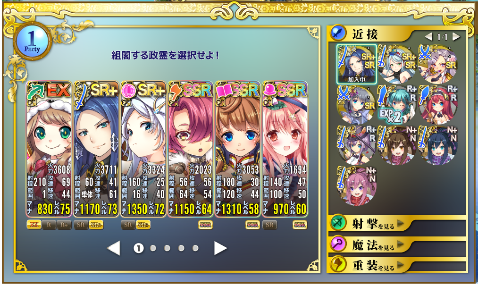478x286 pixels.
Task: Pick the SSR pink-haired card at level 60
Action: pyautogui.click(x=285, y=149)
